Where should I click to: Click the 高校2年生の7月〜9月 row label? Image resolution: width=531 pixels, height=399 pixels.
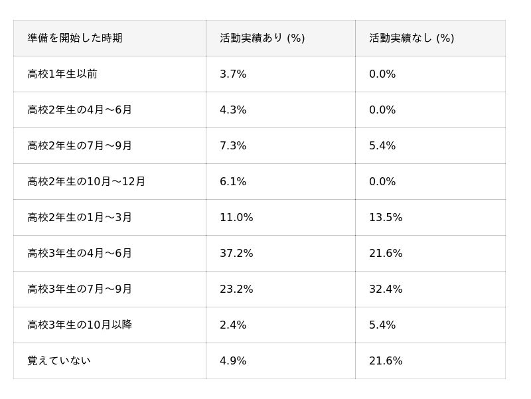[x=80, y=145]
